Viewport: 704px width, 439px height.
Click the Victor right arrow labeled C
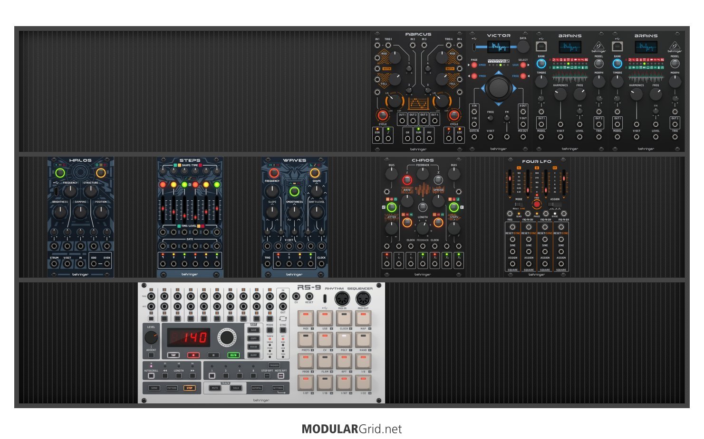(514, 88)
